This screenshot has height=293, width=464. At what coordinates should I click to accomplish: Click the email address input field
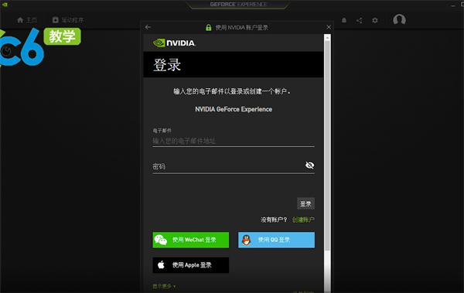coord(234,141)
